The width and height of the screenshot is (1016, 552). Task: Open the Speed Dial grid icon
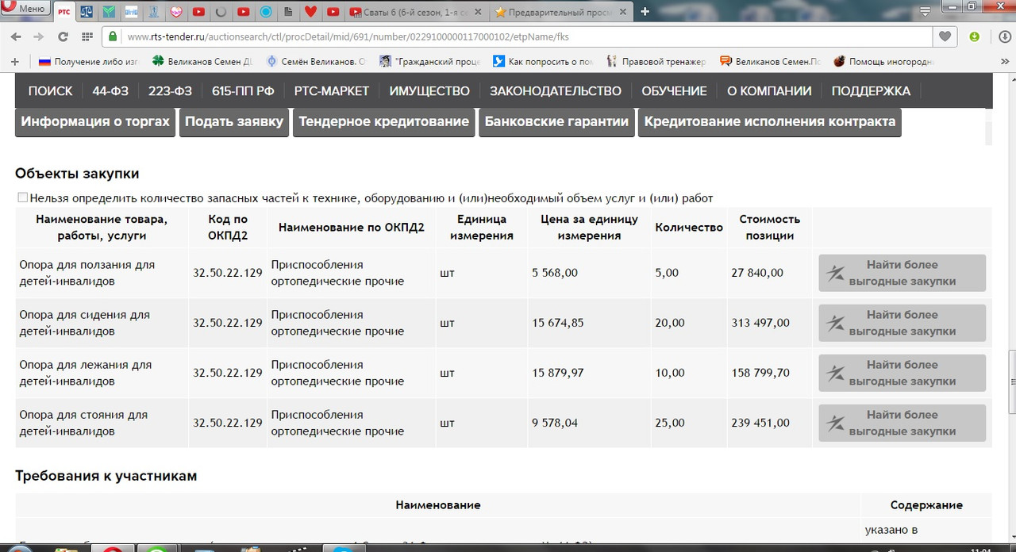click(87, 36)
